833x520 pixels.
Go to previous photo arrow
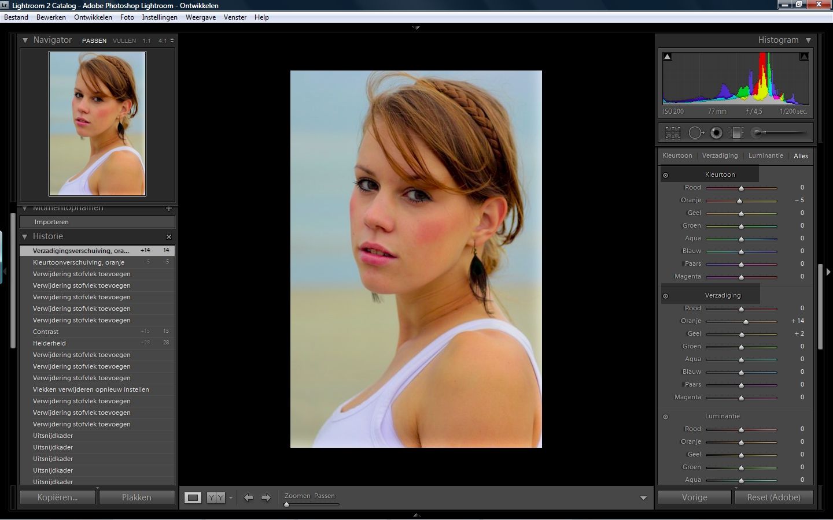pyautogui.click(x=248, y=497)
